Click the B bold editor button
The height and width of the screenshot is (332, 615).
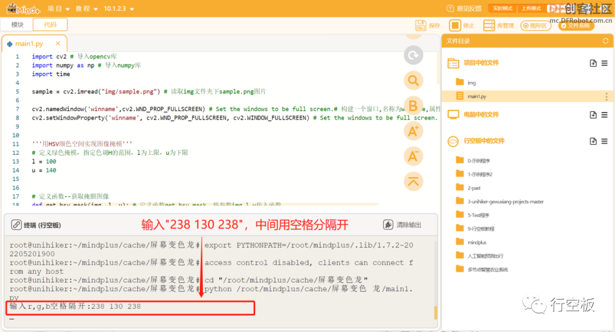413,106
